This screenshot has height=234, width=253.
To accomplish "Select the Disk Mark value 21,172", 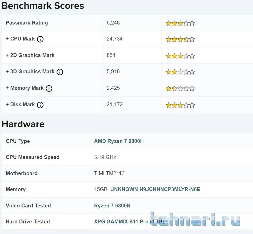I will 115,104.
